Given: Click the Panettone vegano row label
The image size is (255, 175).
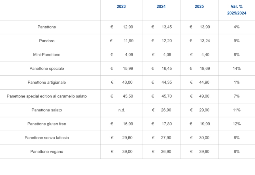Looking at the screenshot, I should coord(47,152).
